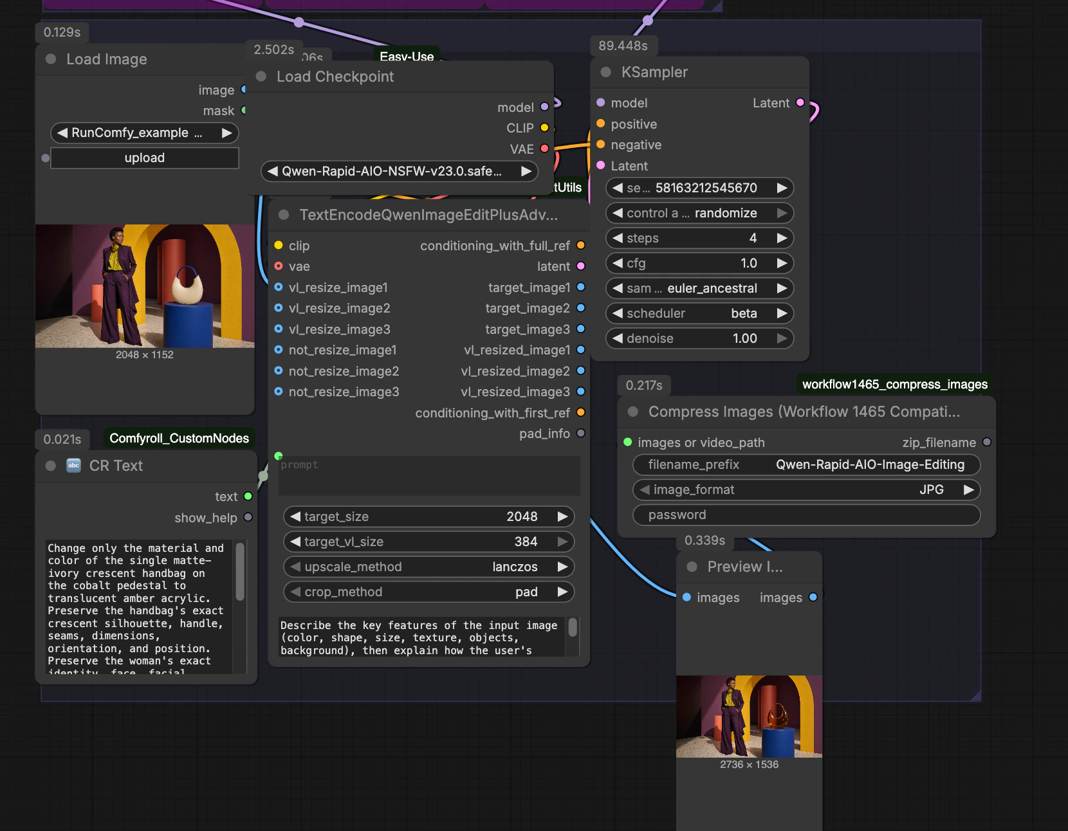Click the model output port of Load Checkpoint
This screenshot has width=1068, height=831.
(x=544, y=107)
